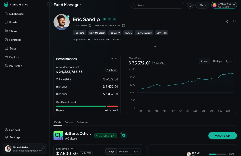
Task: Collapse the sidebar with the back chevron
Action: pyautogui.click(x=49, y=5)
